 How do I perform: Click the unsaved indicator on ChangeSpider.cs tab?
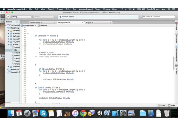click(x=82, y=22)
